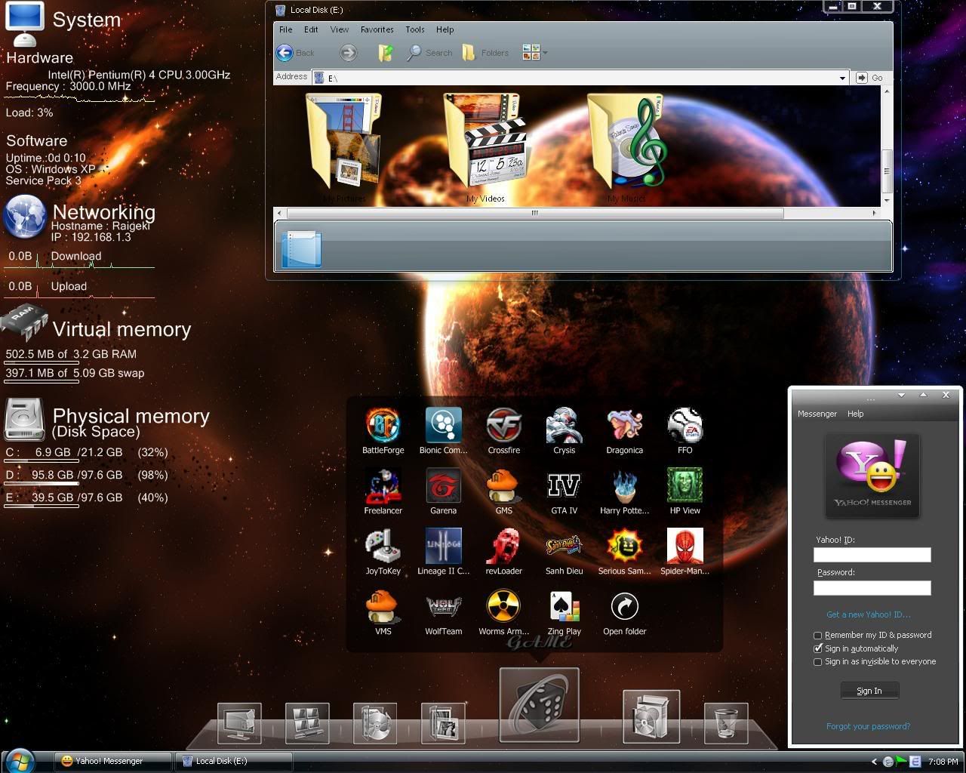
Task: Click into the Password field
Action: pyautogui.click(x=872, y=587)
